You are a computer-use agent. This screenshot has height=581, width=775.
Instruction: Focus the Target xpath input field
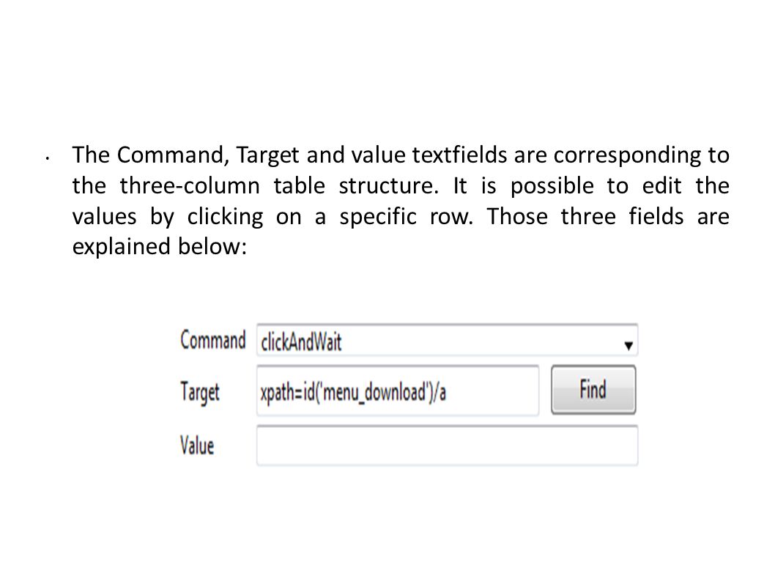coord(397,391)
